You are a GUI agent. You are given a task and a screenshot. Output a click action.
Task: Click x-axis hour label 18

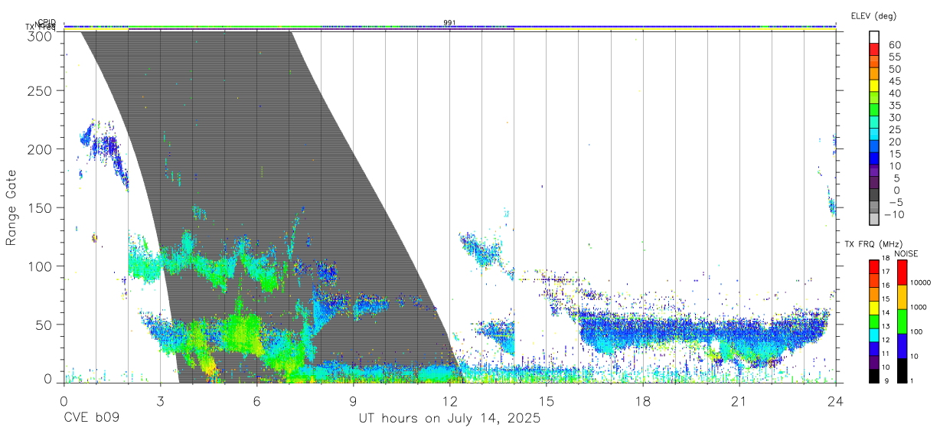[x=643, y=401]
